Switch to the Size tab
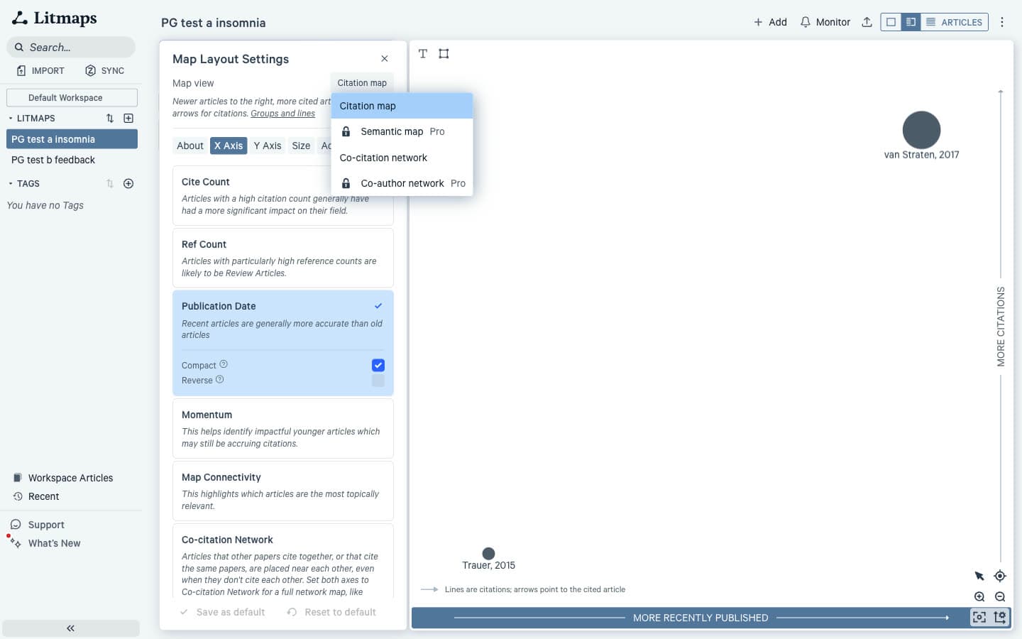This screenshot has height=639, width=1022. coord(301,146)
